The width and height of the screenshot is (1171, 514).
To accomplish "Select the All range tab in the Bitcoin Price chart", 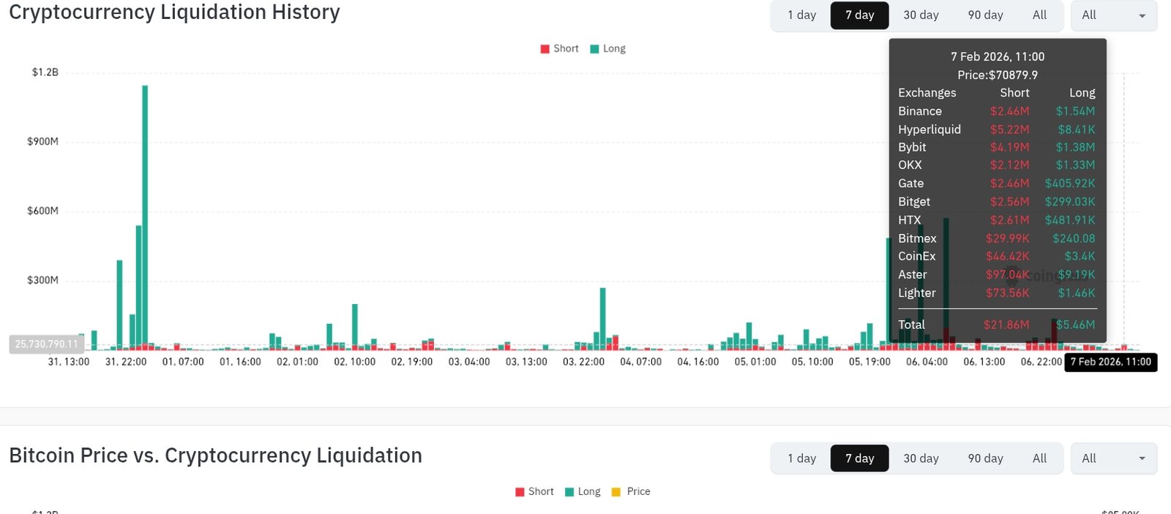I will coord(1039,458).
